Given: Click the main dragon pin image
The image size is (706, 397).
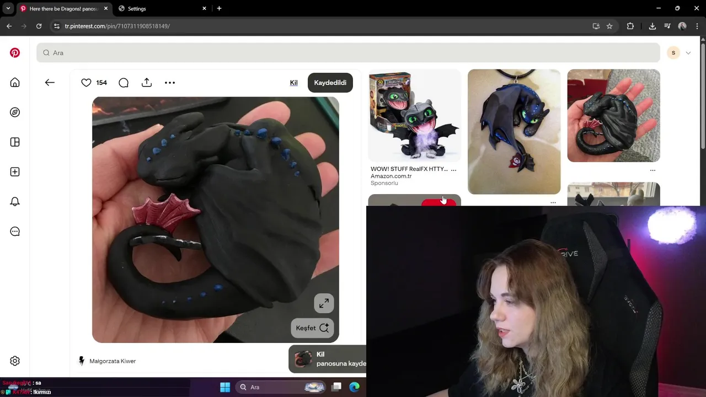Looking at the screenshot, I should [216, 220].
